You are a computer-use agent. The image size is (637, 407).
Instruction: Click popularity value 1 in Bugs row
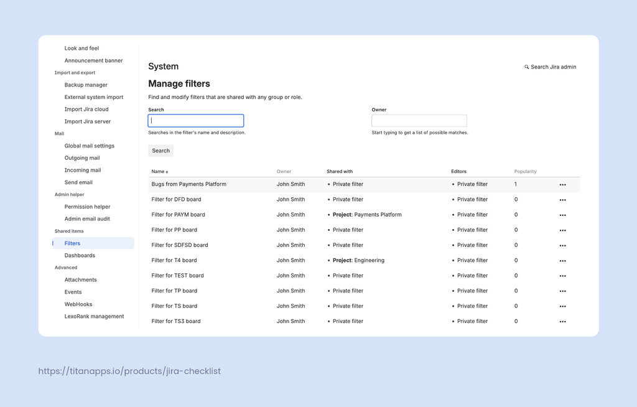516,184
